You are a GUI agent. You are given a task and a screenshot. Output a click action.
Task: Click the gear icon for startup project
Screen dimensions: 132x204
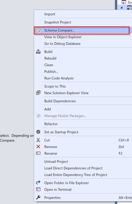pyautogui.click(x=38, y=132)
